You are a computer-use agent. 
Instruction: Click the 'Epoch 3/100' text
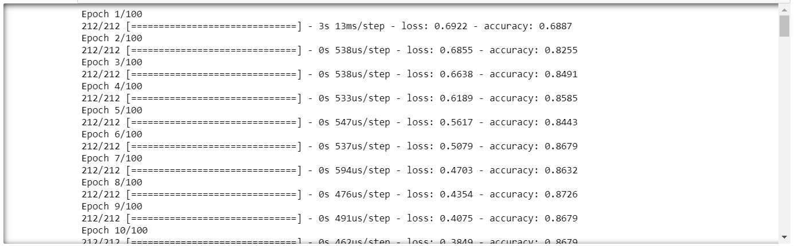click(112, 62)
